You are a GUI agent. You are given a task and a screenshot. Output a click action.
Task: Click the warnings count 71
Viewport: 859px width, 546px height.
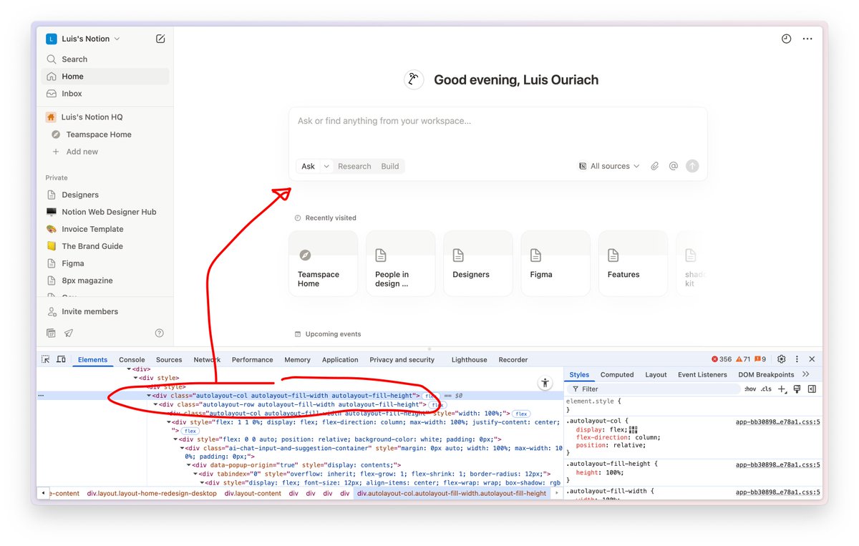point(743,359)
